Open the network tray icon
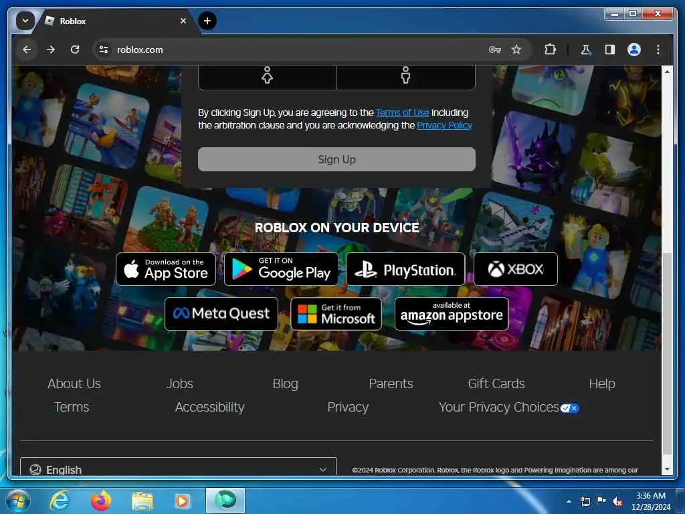685x514 pixels. click(x=585, y=501)
